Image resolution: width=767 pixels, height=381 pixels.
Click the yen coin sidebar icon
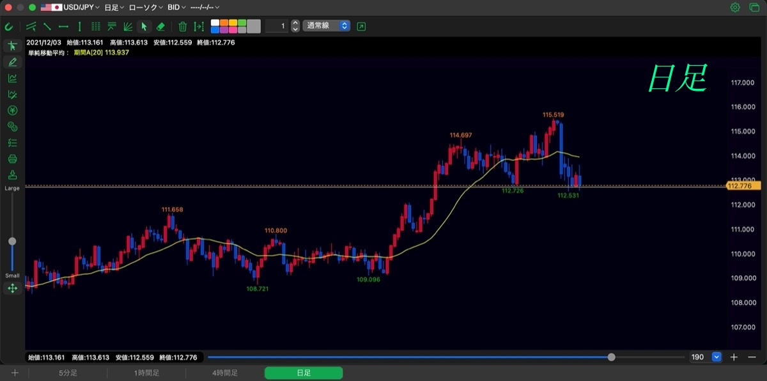[12, 111]
